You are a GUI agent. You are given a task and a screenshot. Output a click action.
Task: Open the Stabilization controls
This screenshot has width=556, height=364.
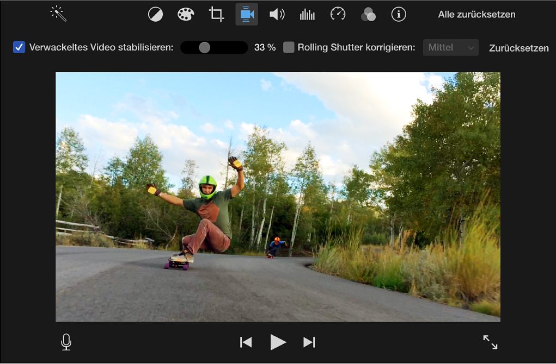coord(247,14)
